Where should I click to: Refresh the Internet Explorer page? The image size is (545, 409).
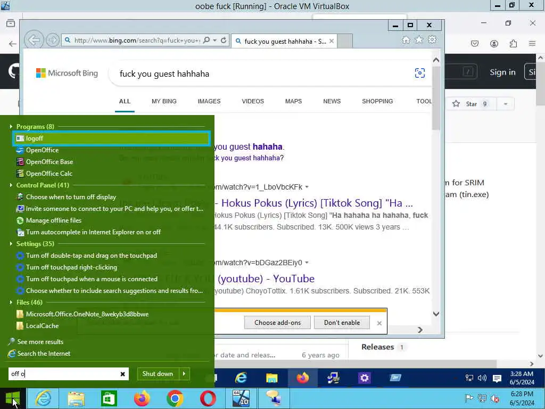pyautogui.click(x=224, y=40)
